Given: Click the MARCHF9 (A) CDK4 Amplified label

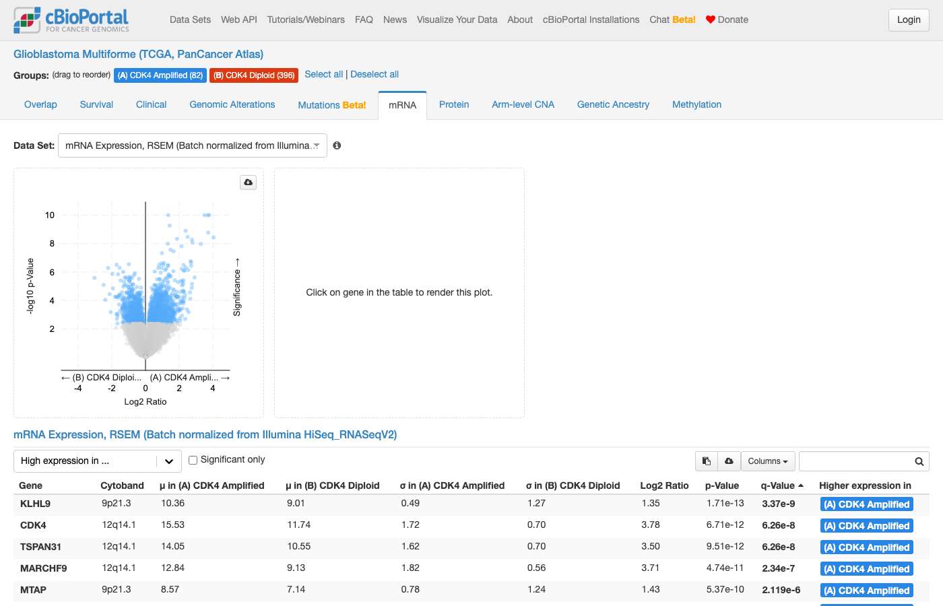Looking at the screenshot, I should 867,569.
